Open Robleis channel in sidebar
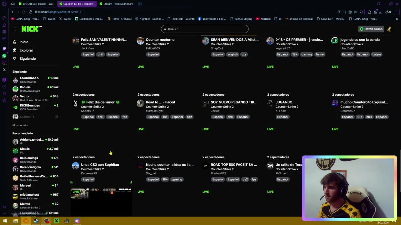Viewport: 401px width, 225px height. click(x=35, y=89)
